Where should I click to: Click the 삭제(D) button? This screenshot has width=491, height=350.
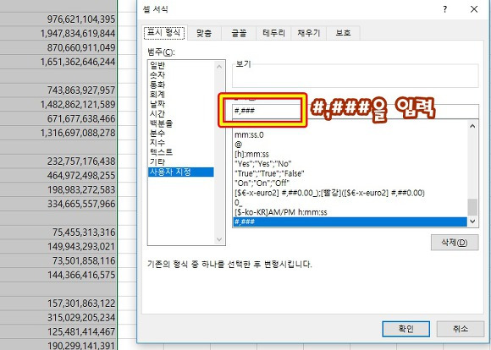click(455, 243)
